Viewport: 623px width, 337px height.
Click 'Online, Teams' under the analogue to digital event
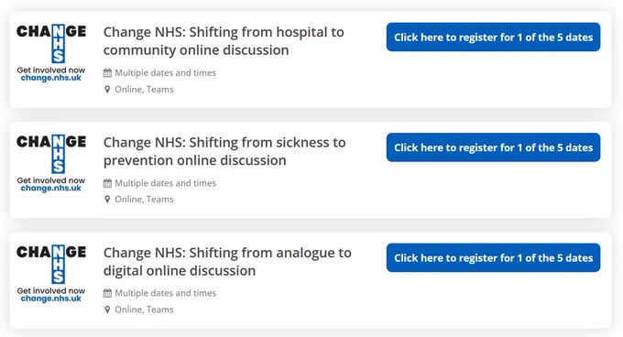[x=144, y=310]
